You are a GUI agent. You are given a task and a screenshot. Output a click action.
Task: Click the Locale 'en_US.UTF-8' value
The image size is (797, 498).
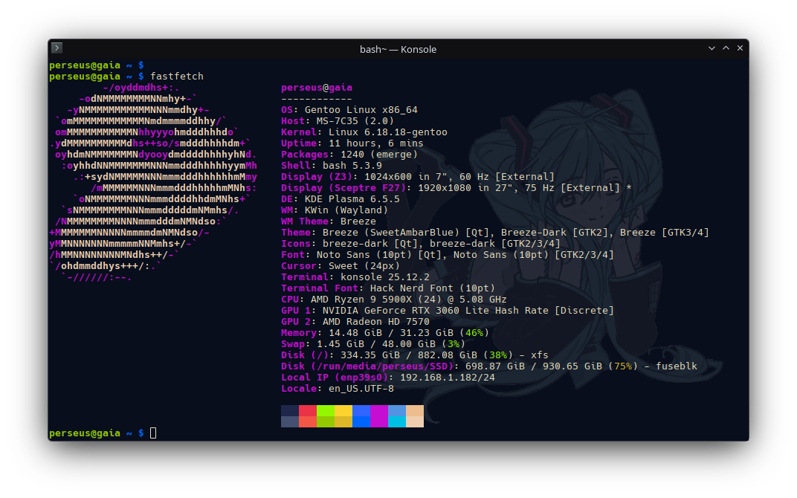pos(361,389)
